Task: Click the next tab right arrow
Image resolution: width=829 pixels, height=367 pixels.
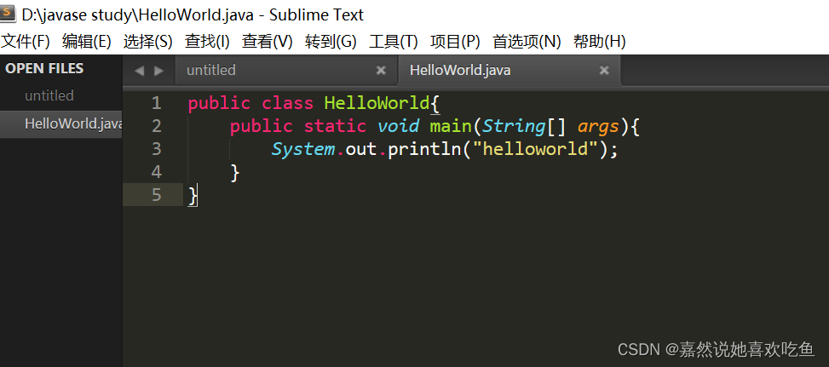Action: pos(158,71)
